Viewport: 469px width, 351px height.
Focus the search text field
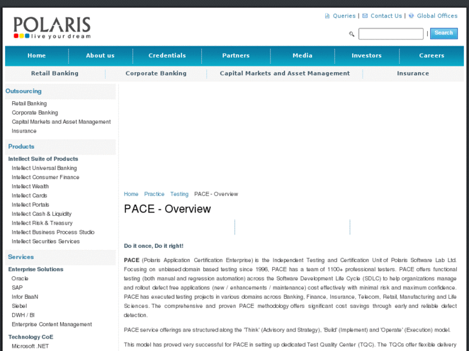click(x=391, y=33)
